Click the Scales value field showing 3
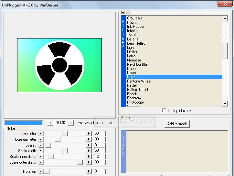 click(100, 145)
